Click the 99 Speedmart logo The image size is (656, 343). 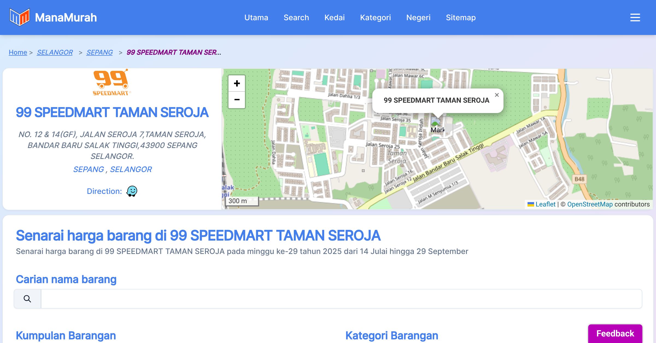point(112,82)
